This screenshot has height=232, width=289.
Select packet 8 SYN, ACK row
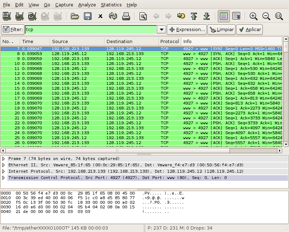[141, 54]
